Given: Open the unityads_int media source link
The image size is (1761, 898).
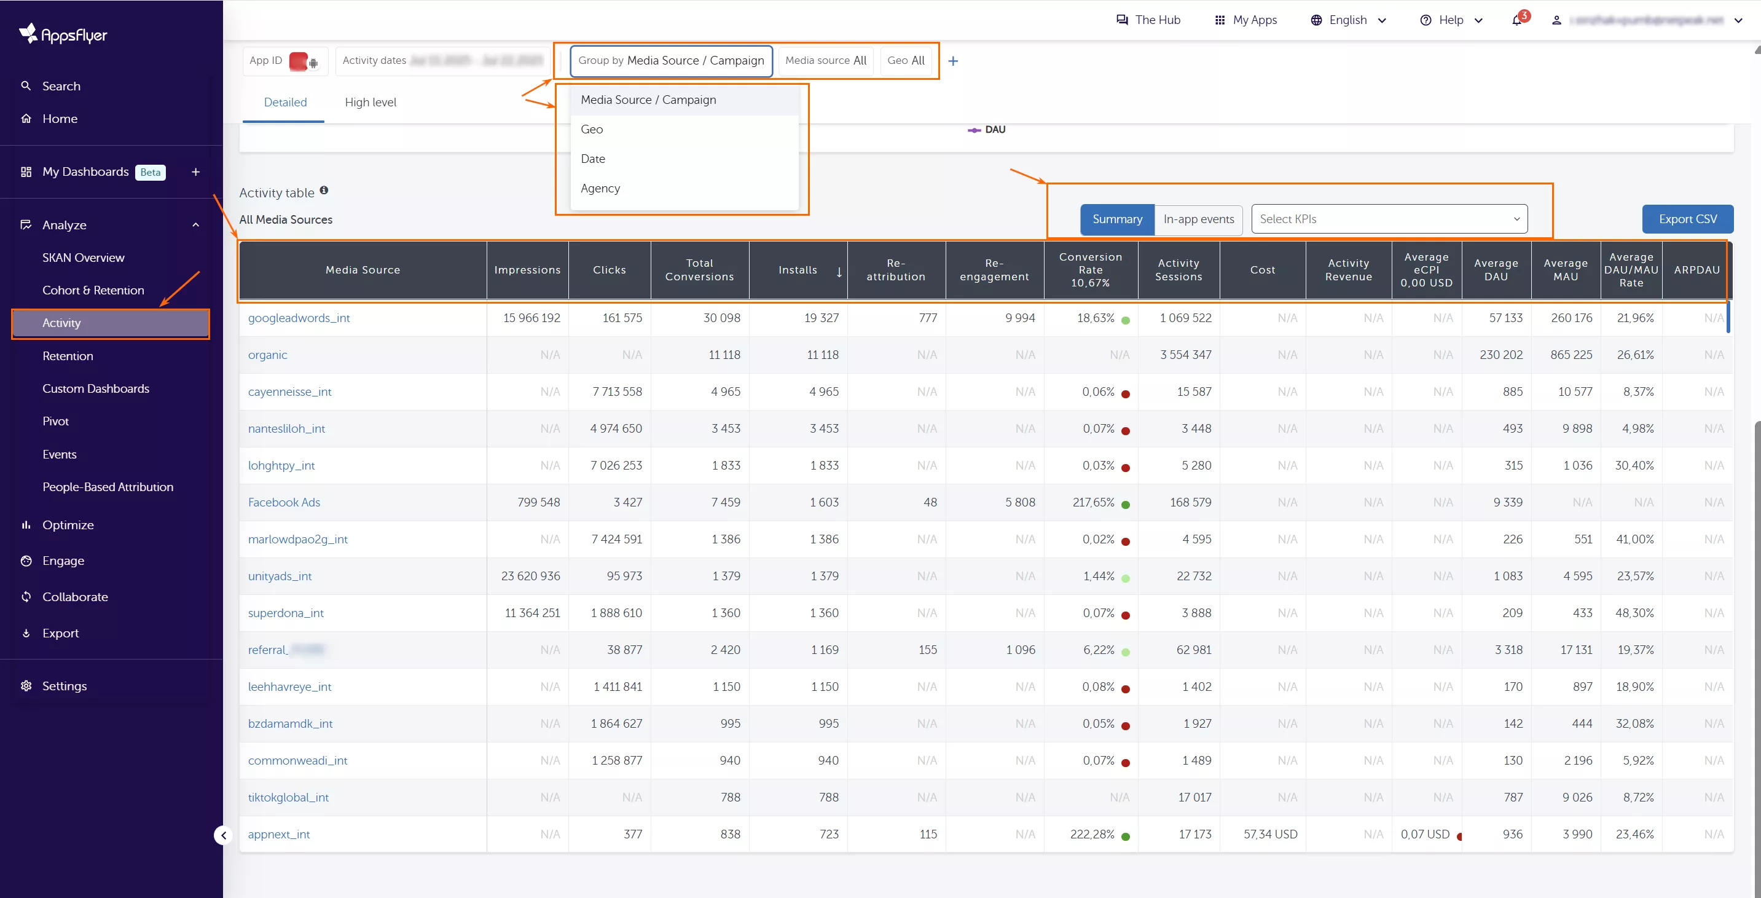Looking at the screenshot, I should 280,576.
